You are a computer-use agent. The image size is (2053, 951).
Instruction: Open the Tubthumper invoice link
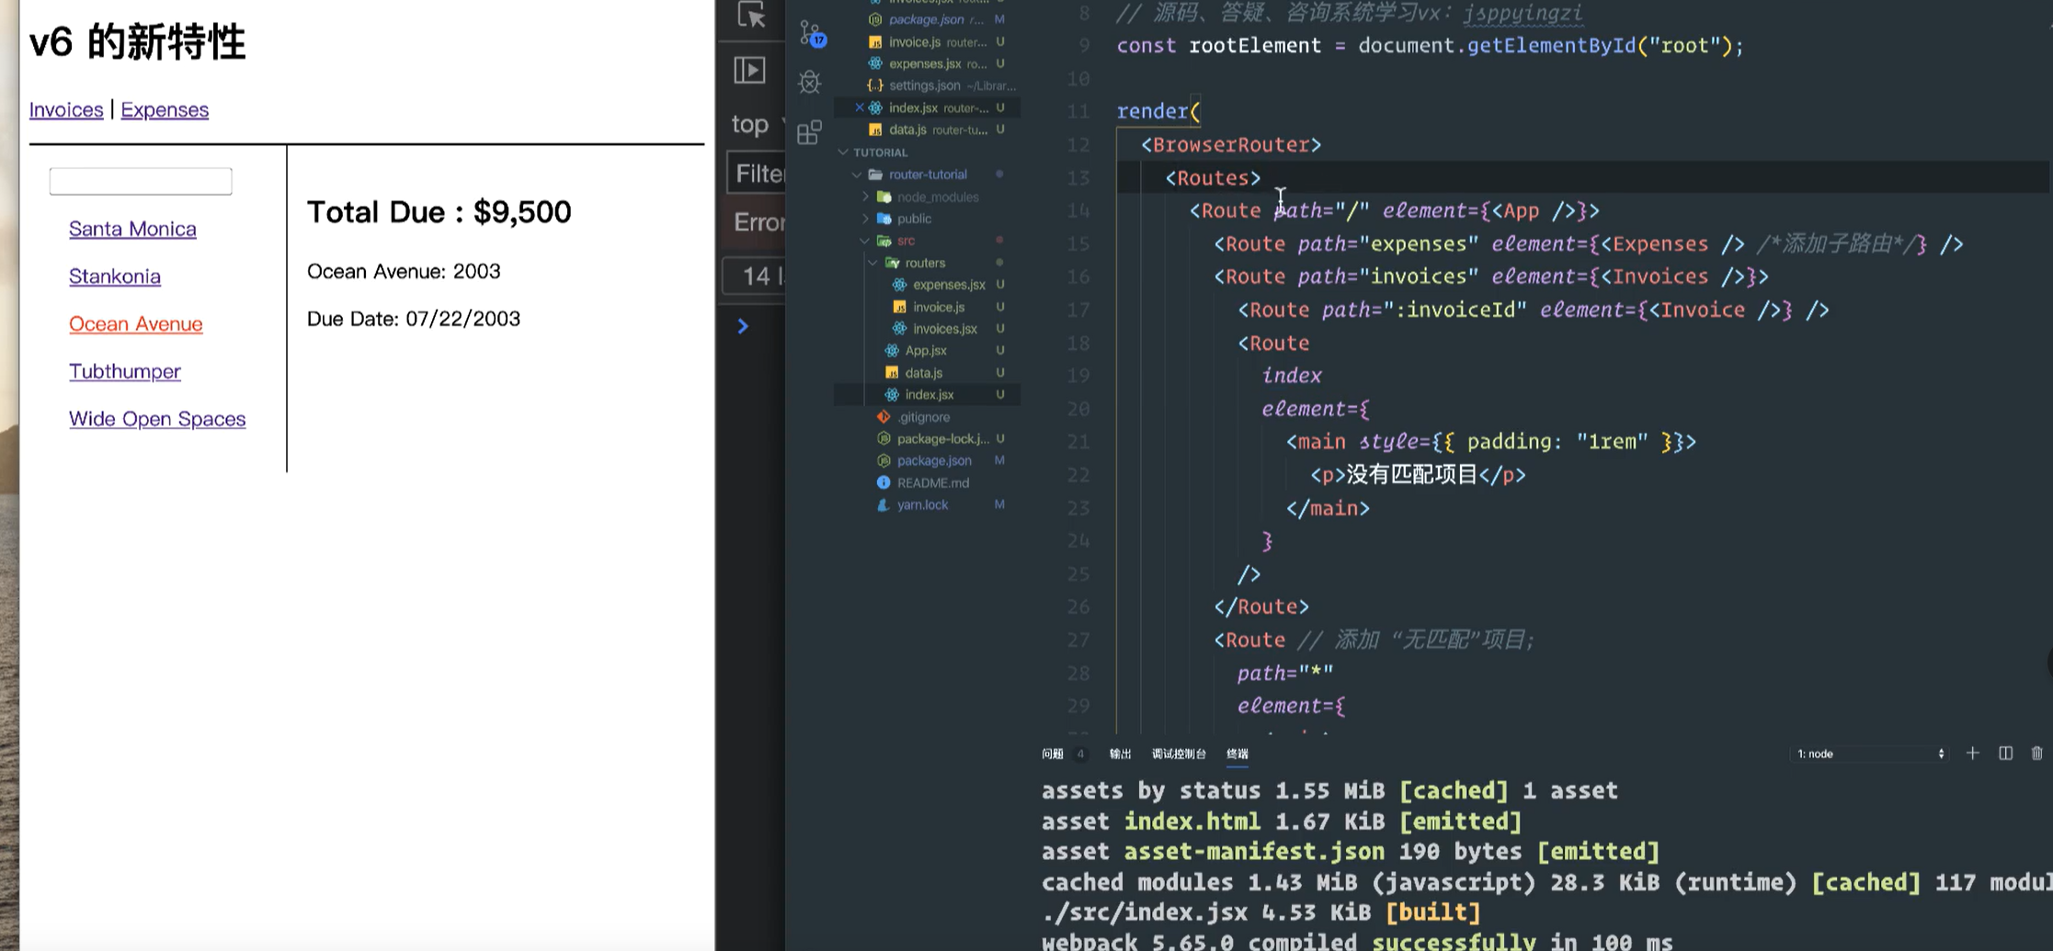(125, 371)
